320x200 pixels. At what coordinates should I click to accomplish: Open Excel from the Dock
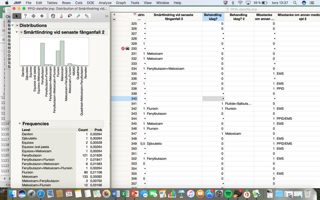tap(125, 194)
